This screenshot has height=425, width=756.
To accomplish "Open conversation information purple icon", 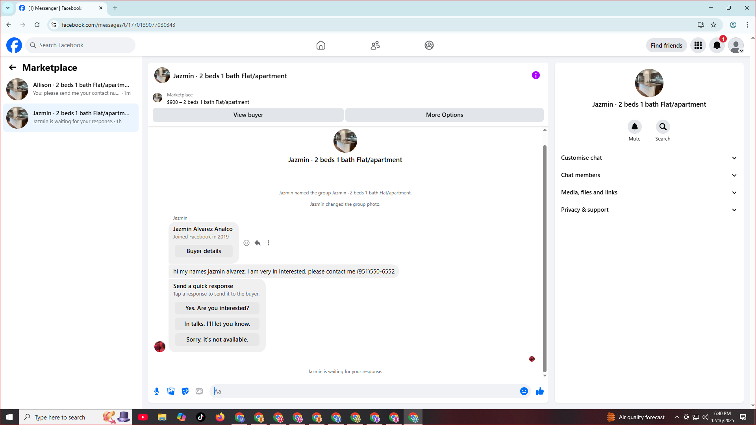I will pos(536,75).
